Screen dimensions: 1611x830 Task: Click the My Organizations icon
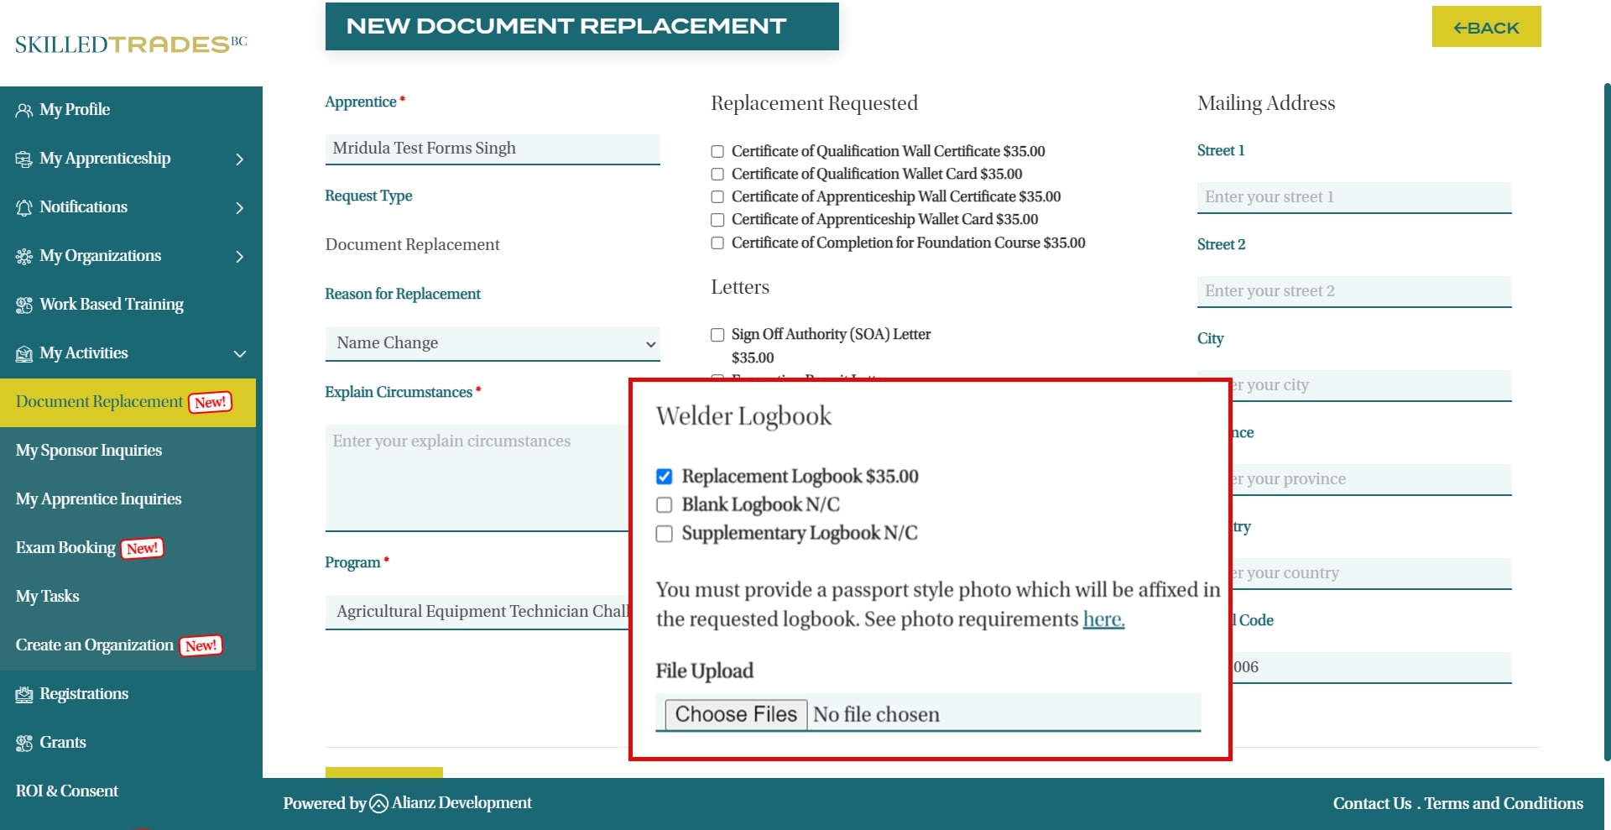pyautogui.click(x=23, y=257)
